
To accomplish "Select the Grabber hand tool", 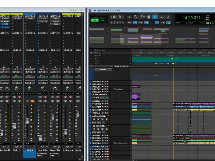I will [155, 17].
